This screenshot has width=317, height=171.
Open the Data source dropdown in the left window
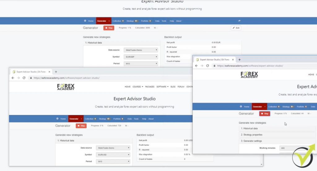click(113, 148)
